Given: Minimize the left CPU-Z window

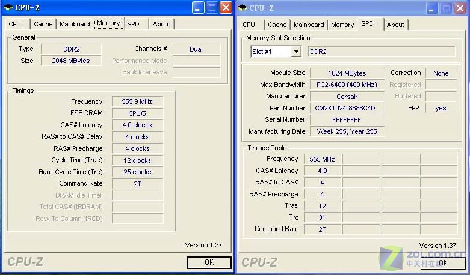Looking at the screenshot, I should click(x=198, y=8).
